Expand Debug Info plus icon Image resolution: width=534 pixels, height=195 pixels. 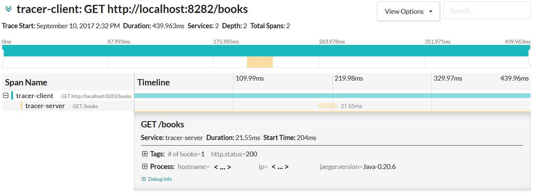(x=144, y=179)
